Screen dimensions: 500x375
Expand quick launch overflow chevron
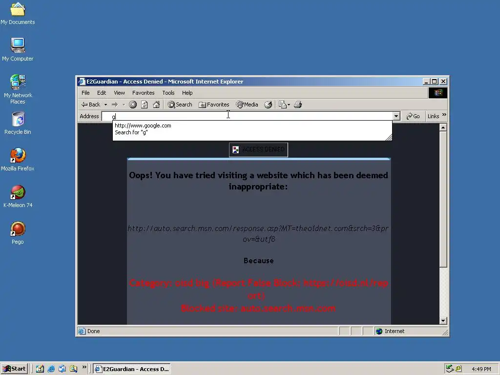point(84,367)
